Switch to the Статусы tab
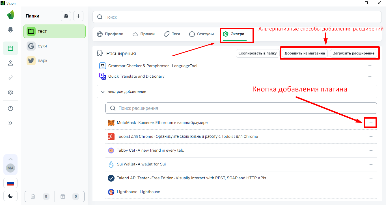Screen dimensions: 386x205 tap(201, 34)
